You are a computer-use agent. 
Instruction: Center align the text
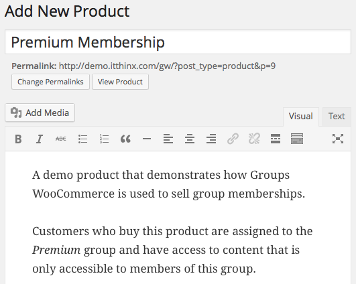coord(190,139)
